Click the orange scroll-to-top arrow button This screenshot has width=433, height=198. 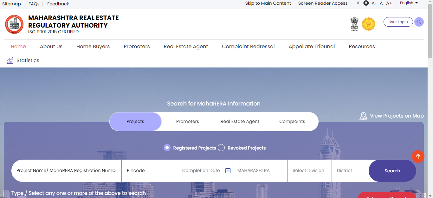pos(418,156)
